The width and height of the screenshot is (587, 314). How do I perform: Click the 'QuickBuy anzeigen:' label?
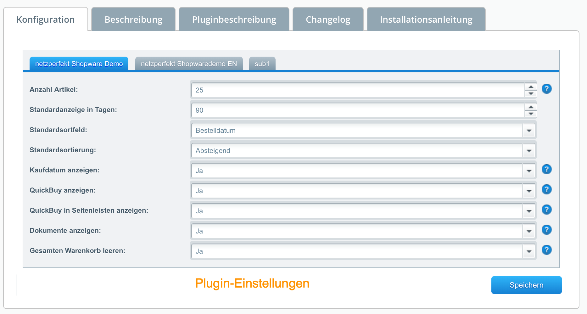click(x=63, y=190)
